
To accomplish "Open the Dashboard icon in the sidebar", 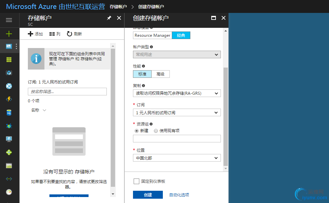I will point(9,46).
